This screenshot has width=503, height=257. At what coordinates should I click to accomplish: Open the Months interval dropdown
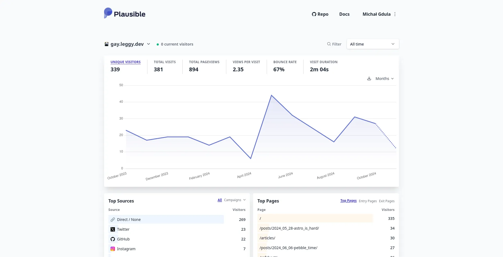[x=384, y=79]
